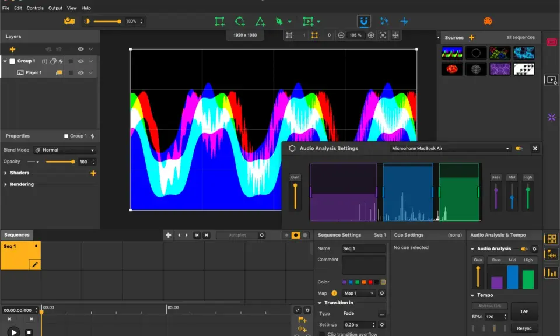This screenshot has width=560, height=336.
Task: Add a new sequence with plus button
Action: (x=168, y=235)
